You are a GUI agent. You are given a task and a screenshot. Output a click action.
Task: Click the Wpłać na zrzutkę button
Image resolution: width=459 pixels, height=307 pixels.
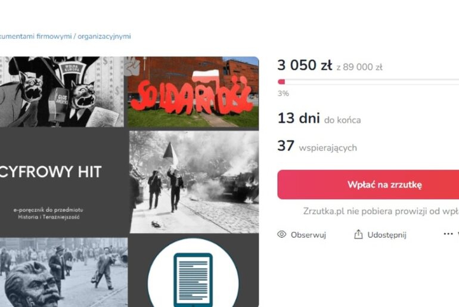(x=368, y=185)
